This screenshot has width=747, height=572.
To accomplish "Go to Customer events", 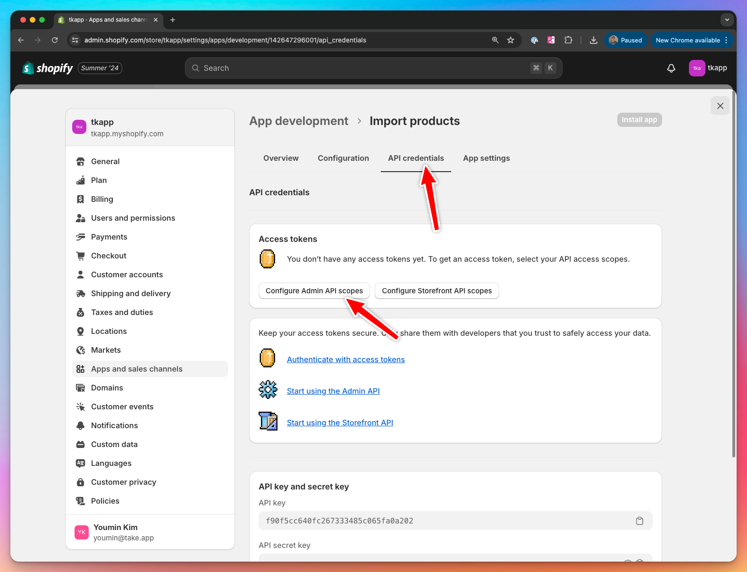I will (x=150, y=406).
